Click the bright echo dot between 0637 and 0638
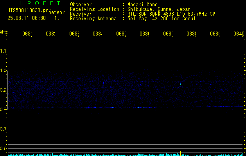The width and height of the screenshot is (246, 156). pyautogui.click(x=180, y=84)
